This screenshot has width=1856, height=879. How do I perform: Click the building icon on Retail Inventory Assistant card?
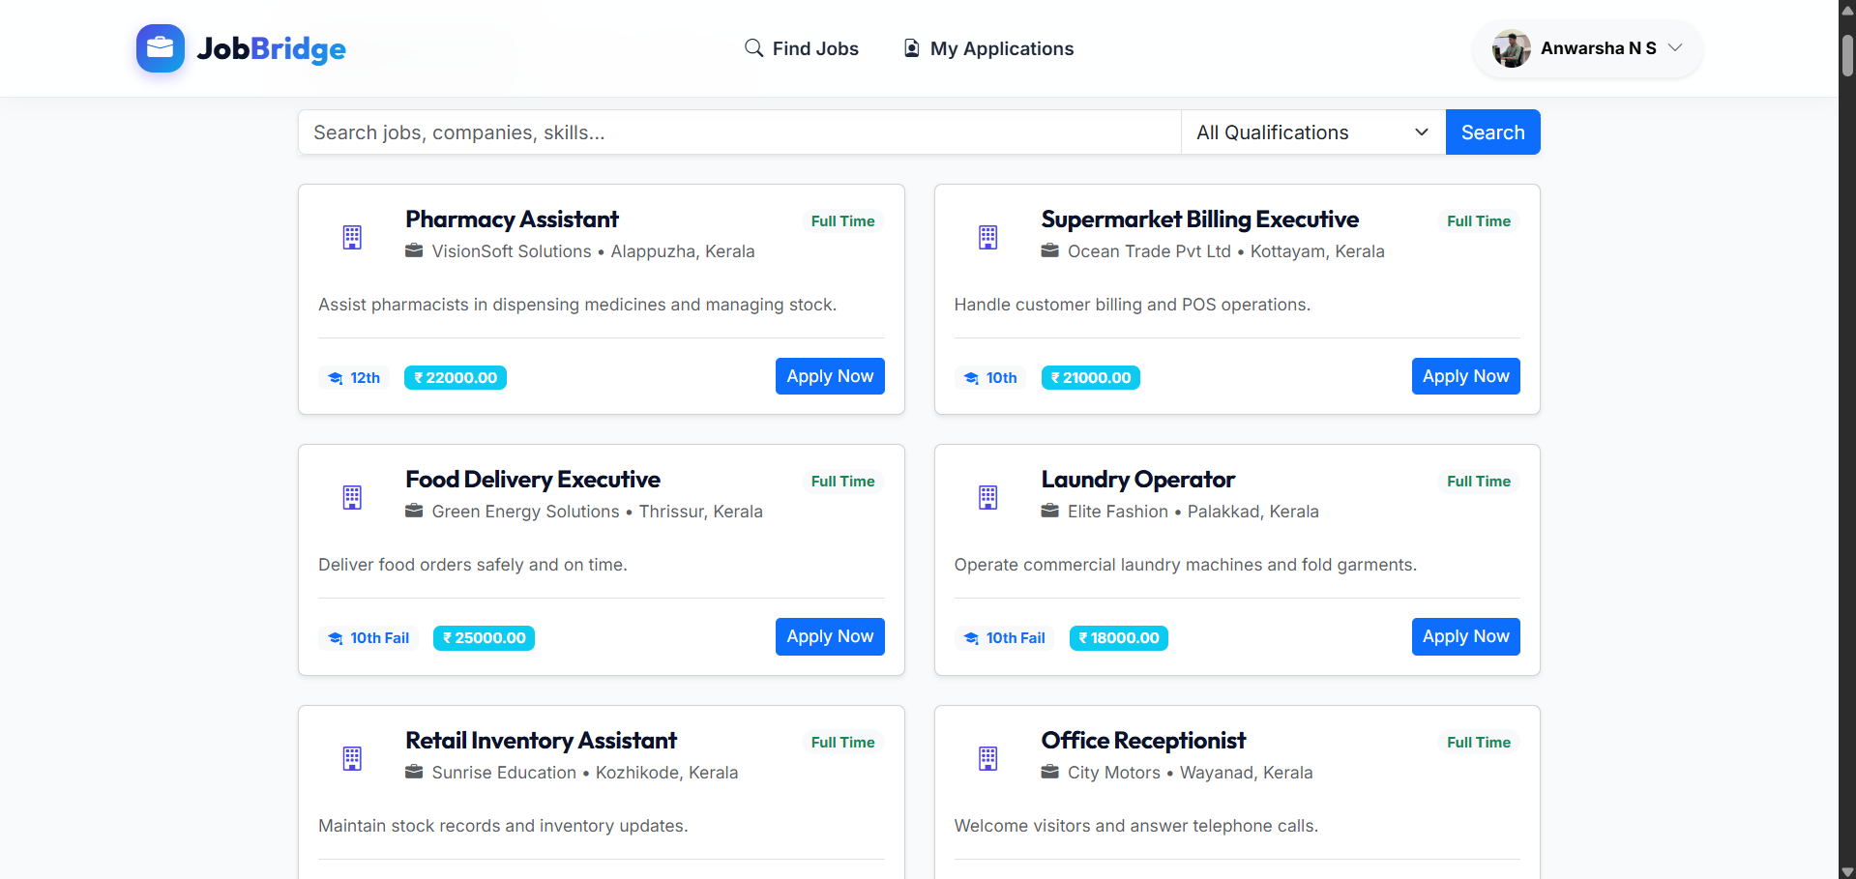[352, 759]
